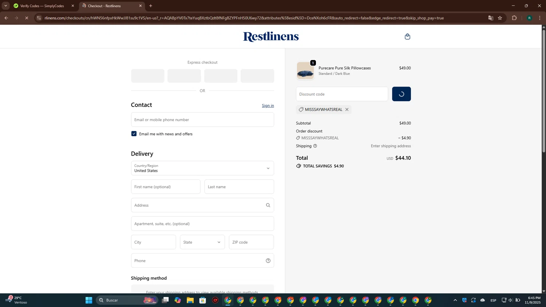Expand the Country/Region dropdown

(x=202, y=168)
